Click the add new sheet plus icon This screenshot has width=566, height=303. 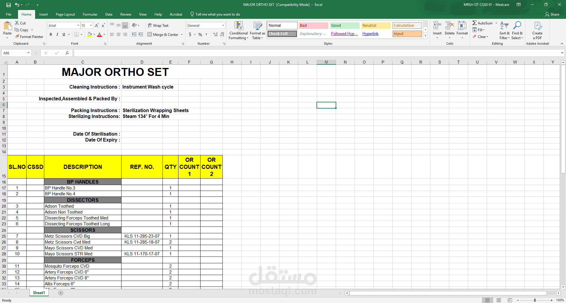61,293
